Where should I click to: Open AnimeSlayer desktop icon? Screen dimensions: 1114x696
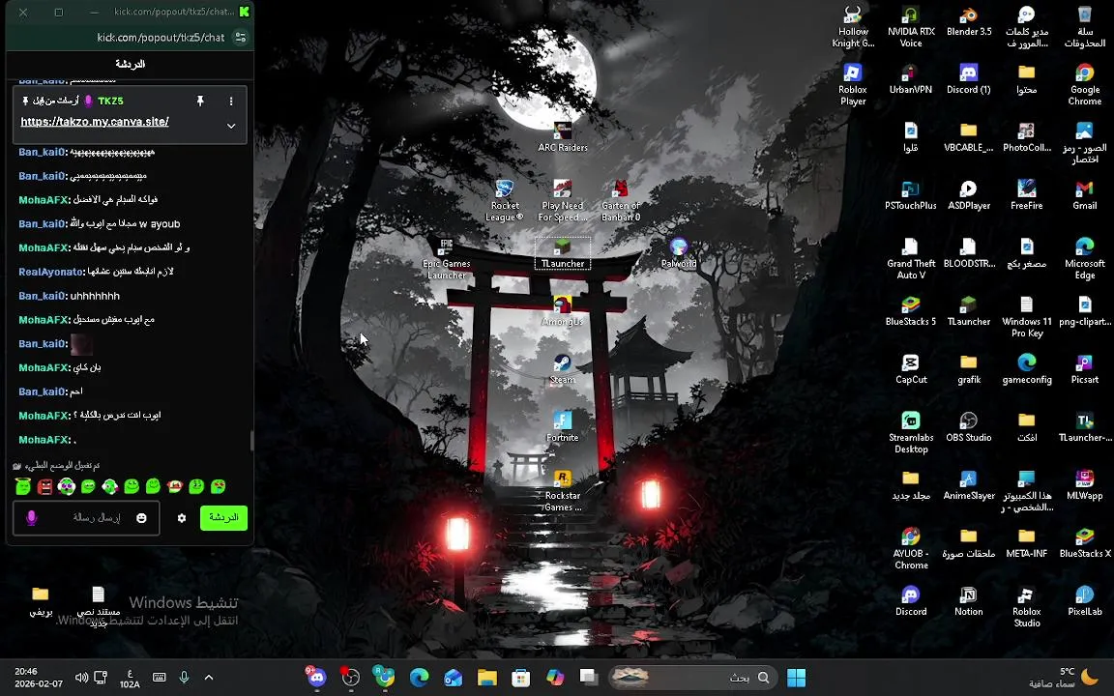(968, 485)
